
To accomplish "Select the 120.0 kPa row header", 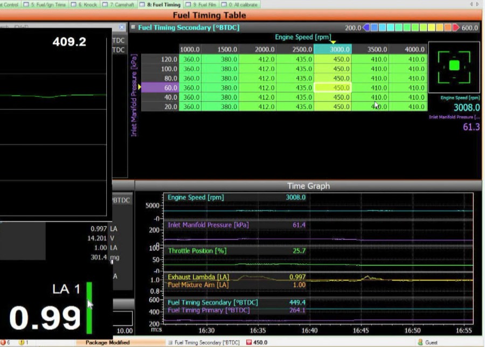I will click(x=160, y=59).
